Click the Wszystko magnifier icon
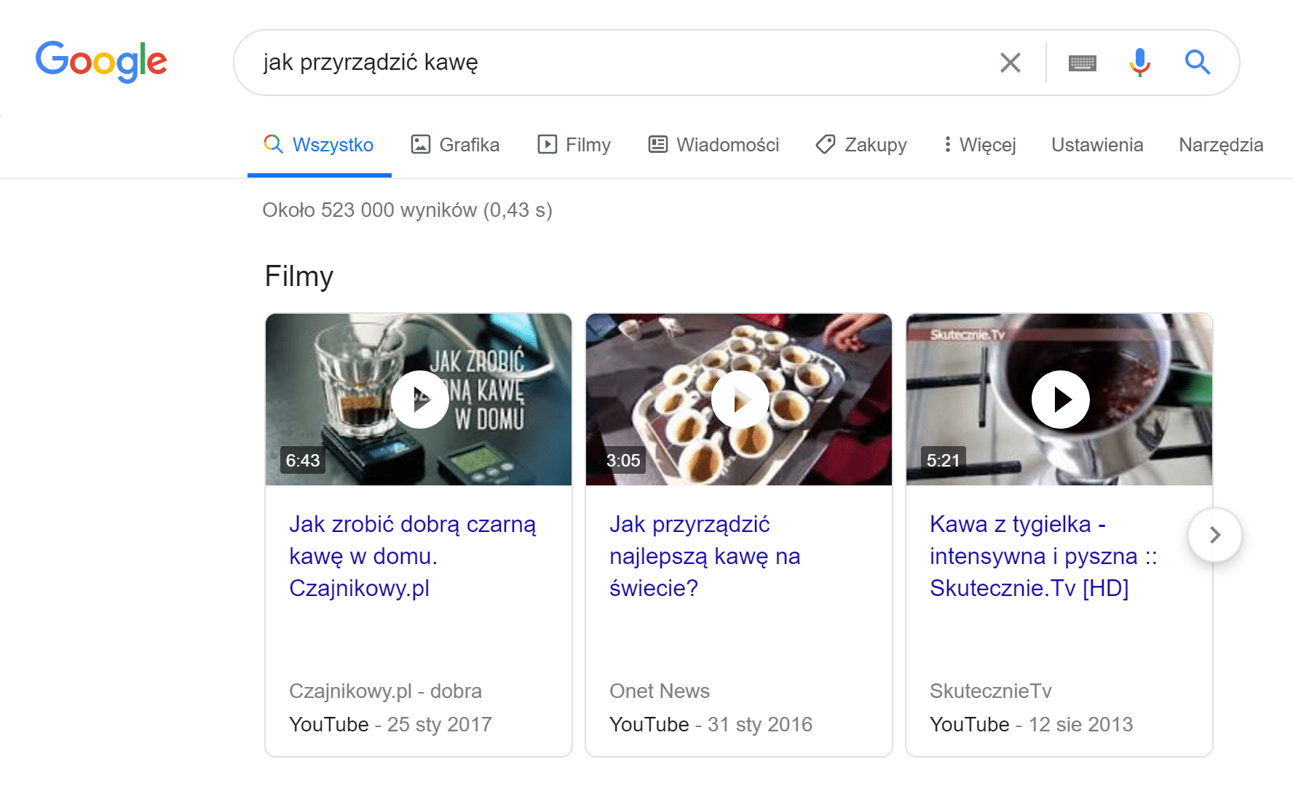This screenshot has width=1293, height=786. pos(273,144)
